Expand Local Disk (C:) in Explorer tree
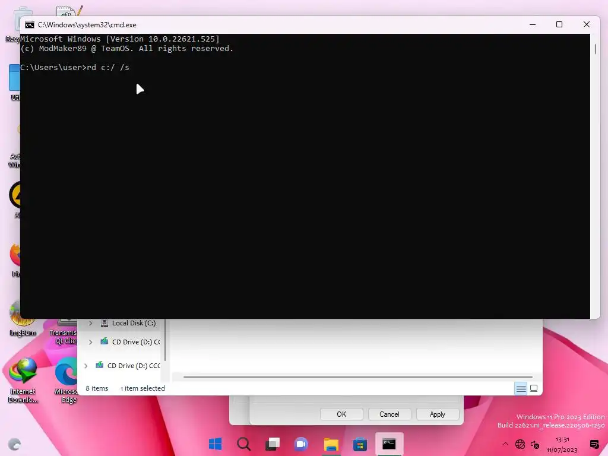Screen dimensions: 608x456 (x=90, y=323)
